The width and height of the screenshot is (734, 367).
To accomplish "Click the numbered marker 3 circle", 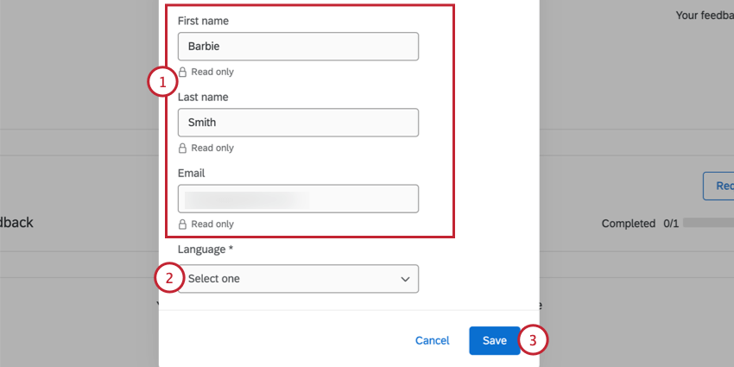I will click(x=533, y=340).
